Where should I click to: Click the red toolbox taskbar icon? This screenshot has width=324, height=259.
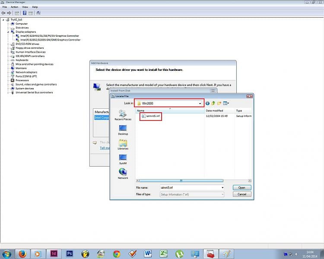tap(211, 254)
